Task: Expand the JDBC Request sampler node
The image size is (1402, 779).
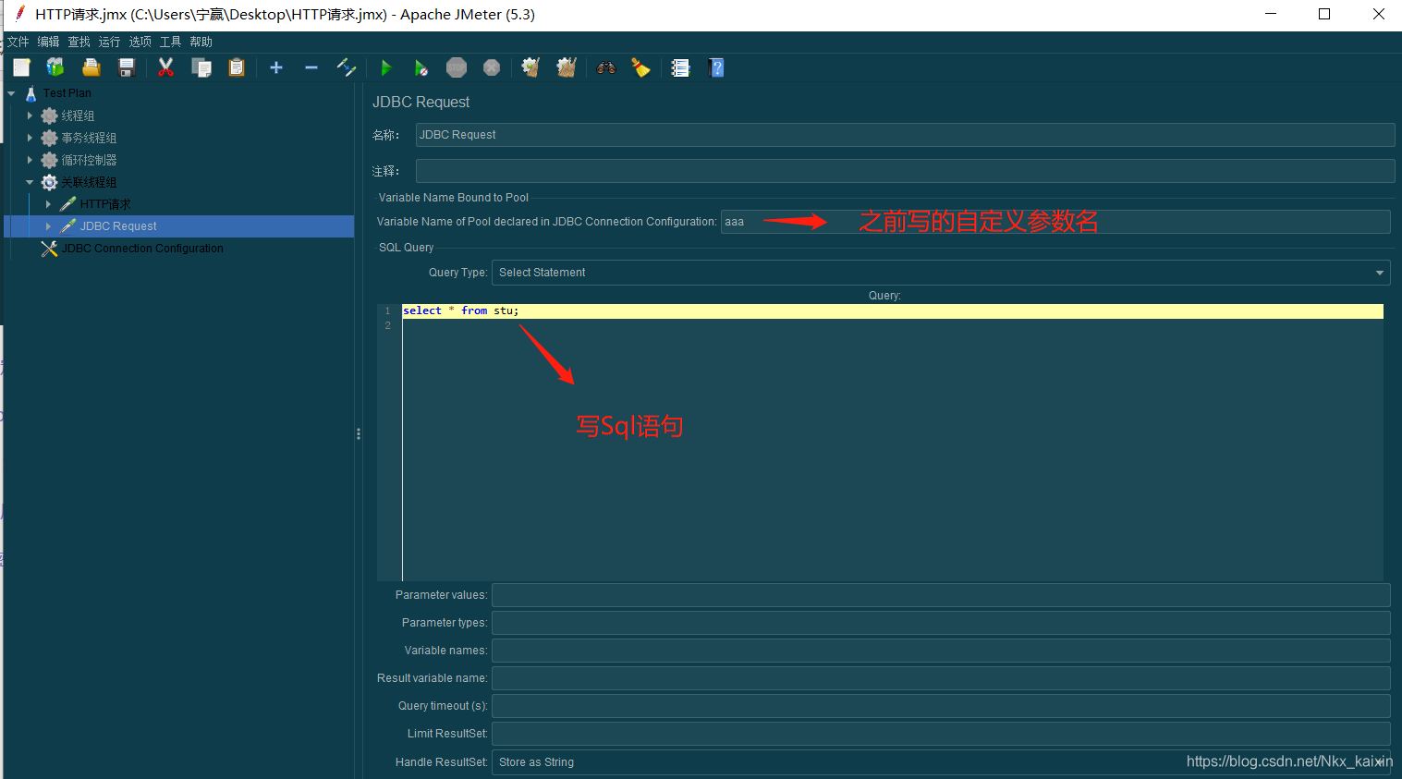Action: (48, 226)
